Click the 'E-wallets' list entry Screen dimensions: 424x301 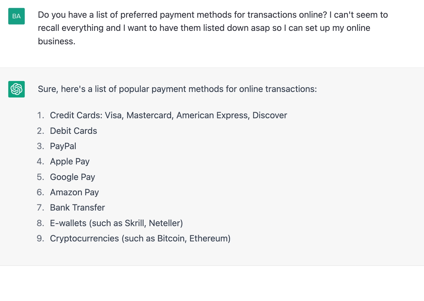click(x=68, y=223)
